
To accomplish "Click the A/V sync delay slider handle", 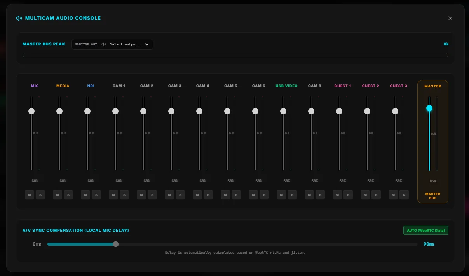I will coord(116,244).
